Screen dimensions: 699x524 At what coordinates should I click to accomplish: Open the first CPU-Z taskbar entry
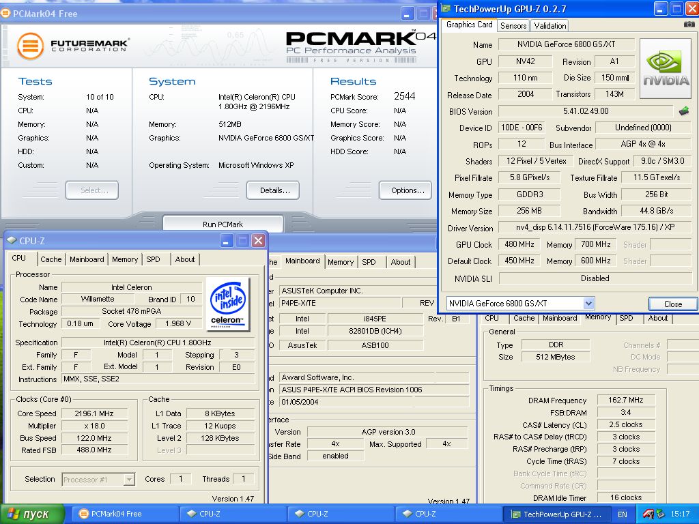click(232, 514)
